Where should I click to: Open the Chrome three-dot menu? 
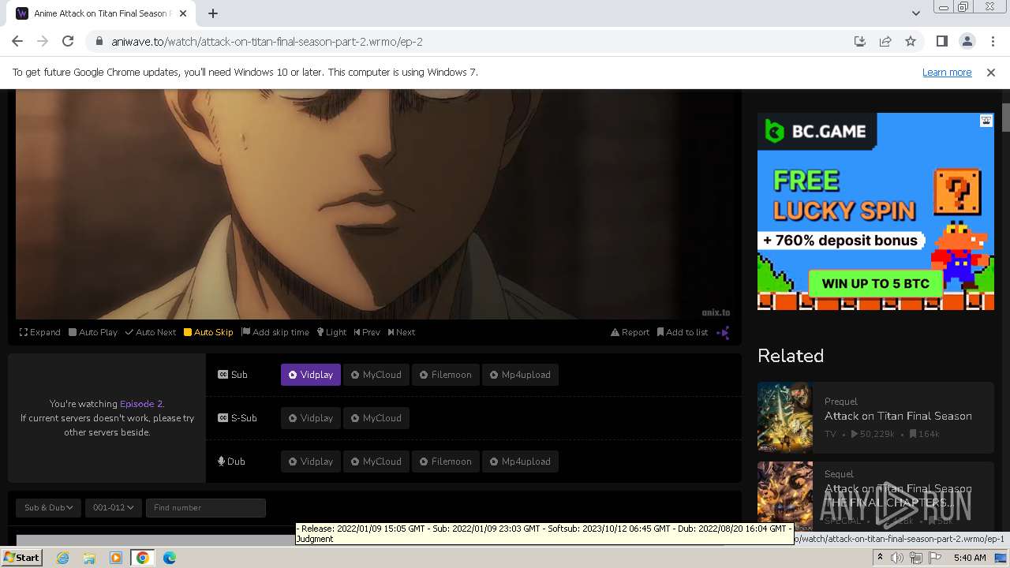pos(993,42)
